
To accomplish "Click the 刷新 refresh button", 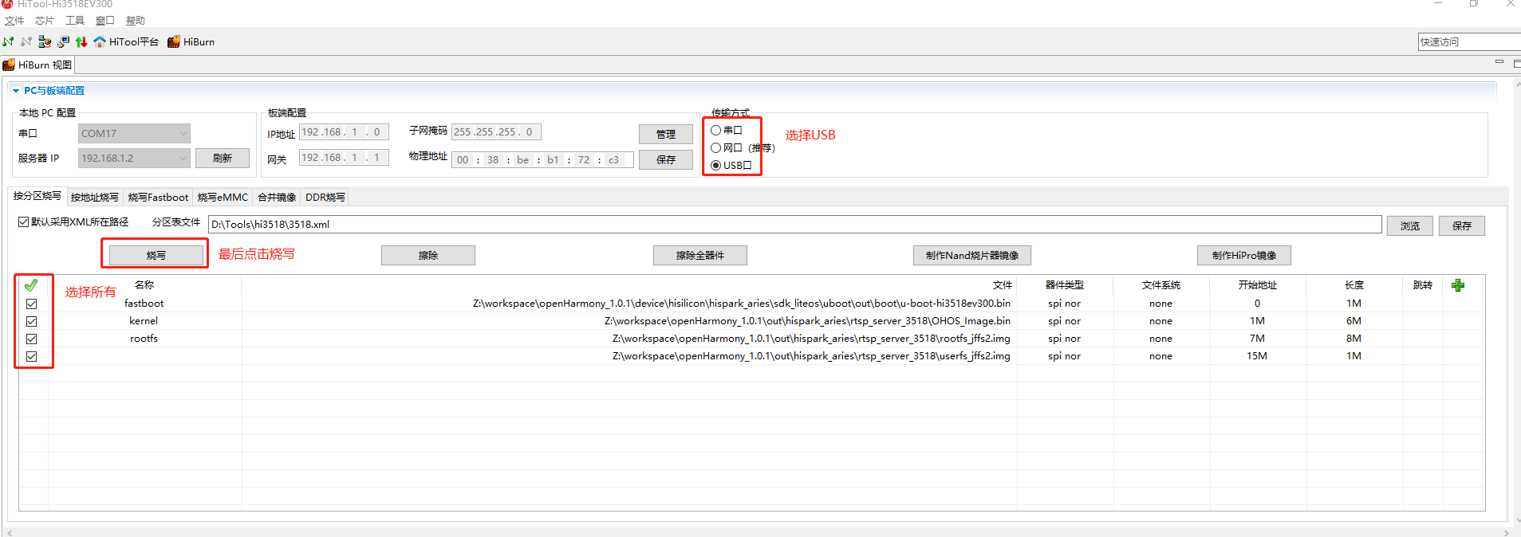I will pos(223,158).
